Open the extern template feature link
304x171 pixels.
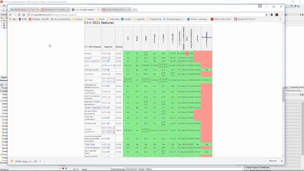pos(93,108)
